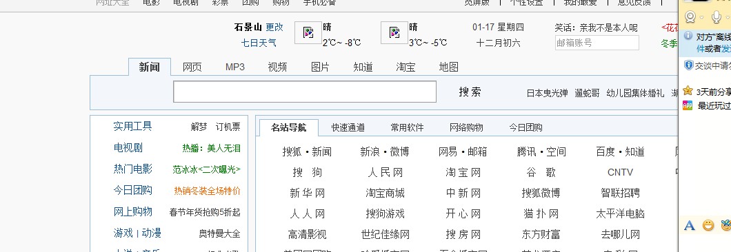Open the green 热播：美人无泪 link

tap(211, 149)
